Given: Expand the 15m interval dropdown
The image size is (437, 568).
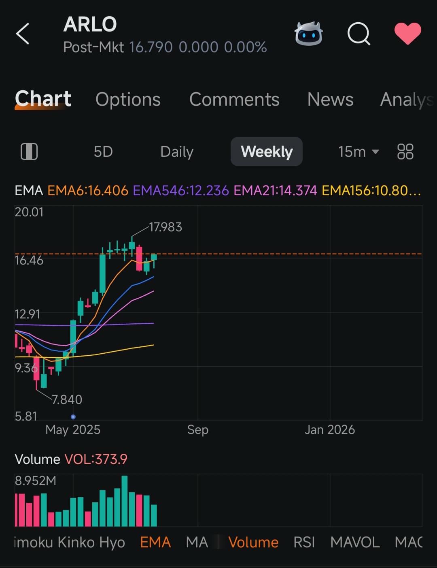Looking at the screenshot, I should (x=359, y=152).
